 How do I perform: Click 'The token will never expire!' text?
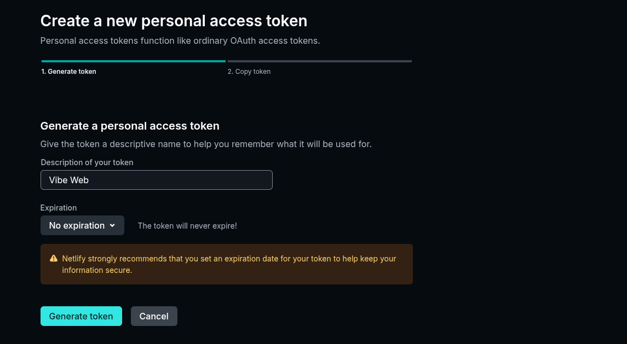(x=187, y=225)
